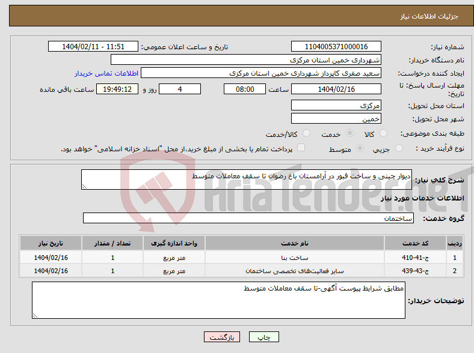Click the announcement date field 1404/02/11 - 11:51
474x353 pixels.
(x=93, y=46)
